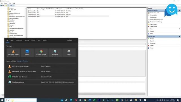Viewport: 181px width, 102px height.
Task: Click the Status column header
Action: pyautogui.click(x=39, y=9)
